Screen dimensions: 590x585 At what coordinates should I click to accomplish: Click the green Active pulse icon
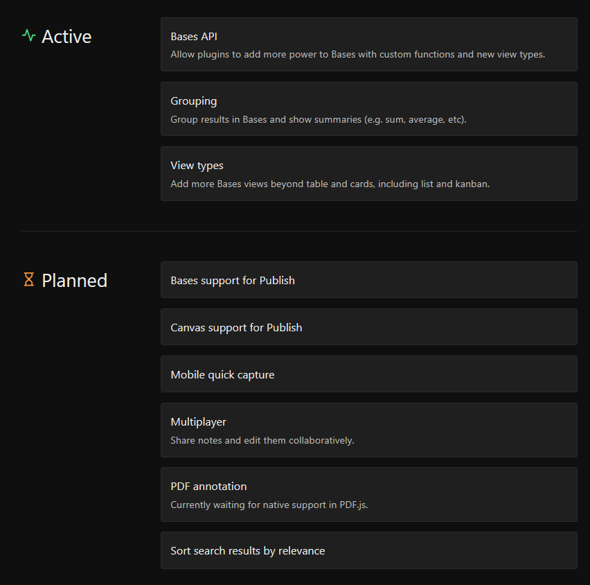28,35
